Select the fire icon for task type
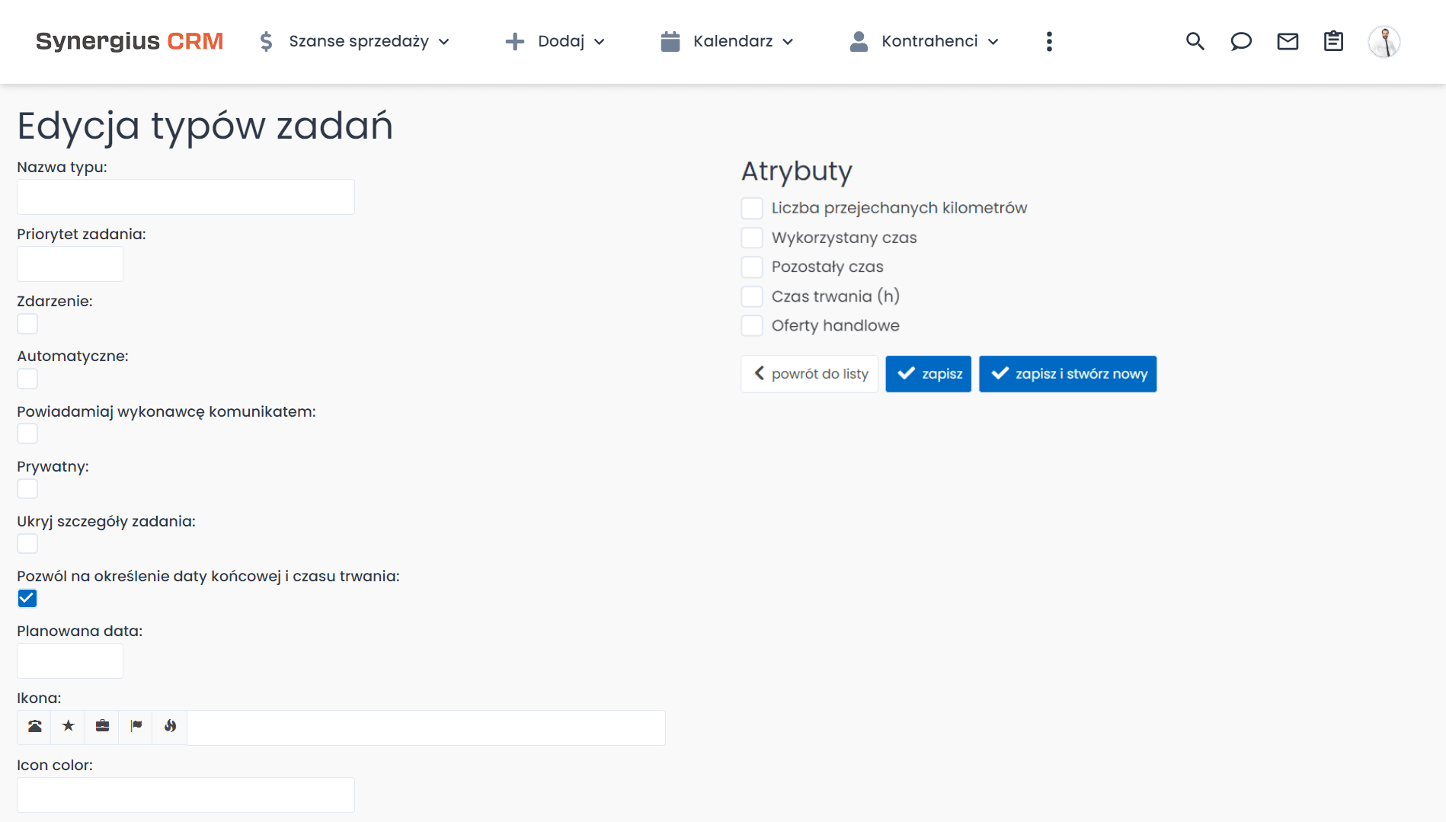Viewport: 1446px width, 822px height. pyautogui.click(x=169, y=728)
